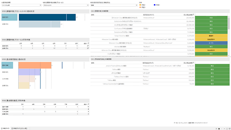This screenshot has height=130, width=231.
Task: Toggle the salmon-colored legend item
Action: tap(140, 7)
